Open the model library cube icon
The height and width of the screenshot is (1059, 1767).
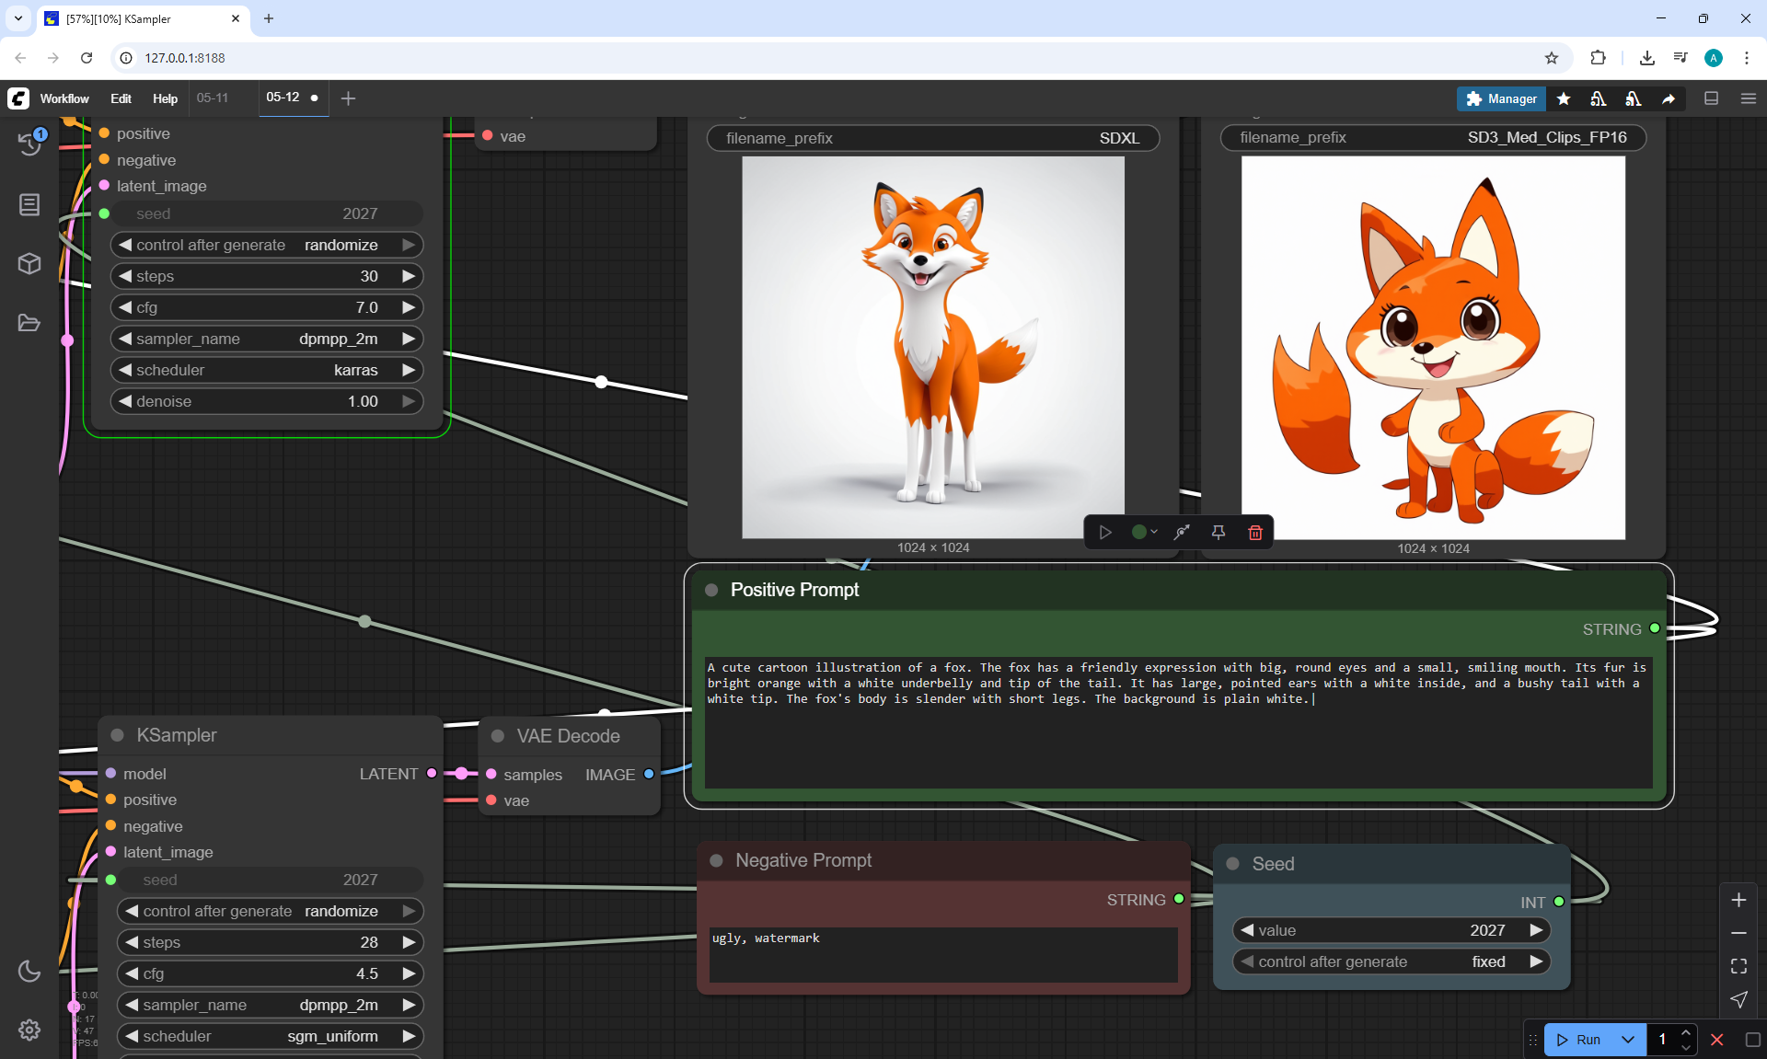click(29, 264)
